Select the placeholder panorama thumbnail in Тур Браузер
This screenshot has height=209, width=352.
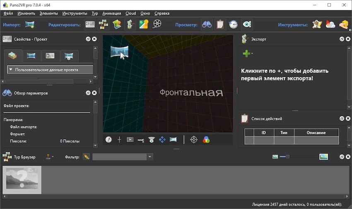(22, 180)
